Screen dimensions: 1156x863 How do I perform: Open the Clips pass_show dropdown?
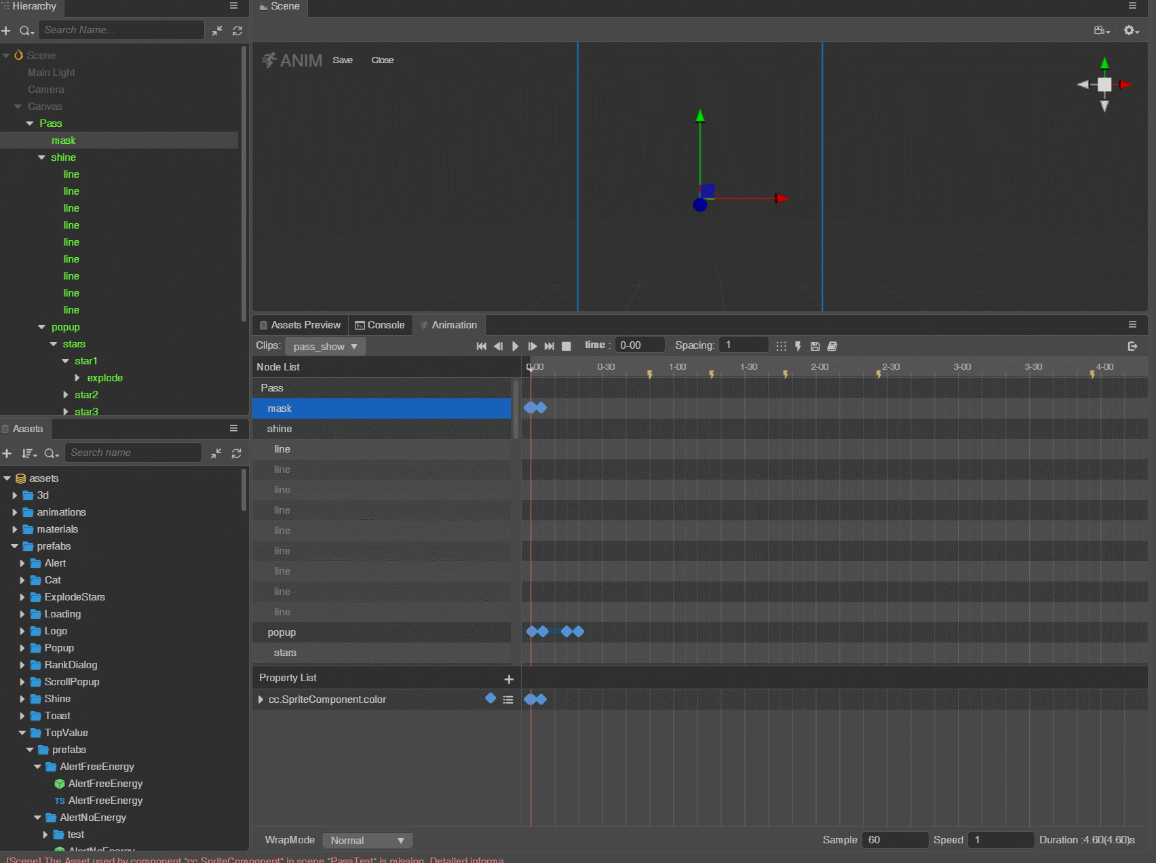click(x=326, y=347)
